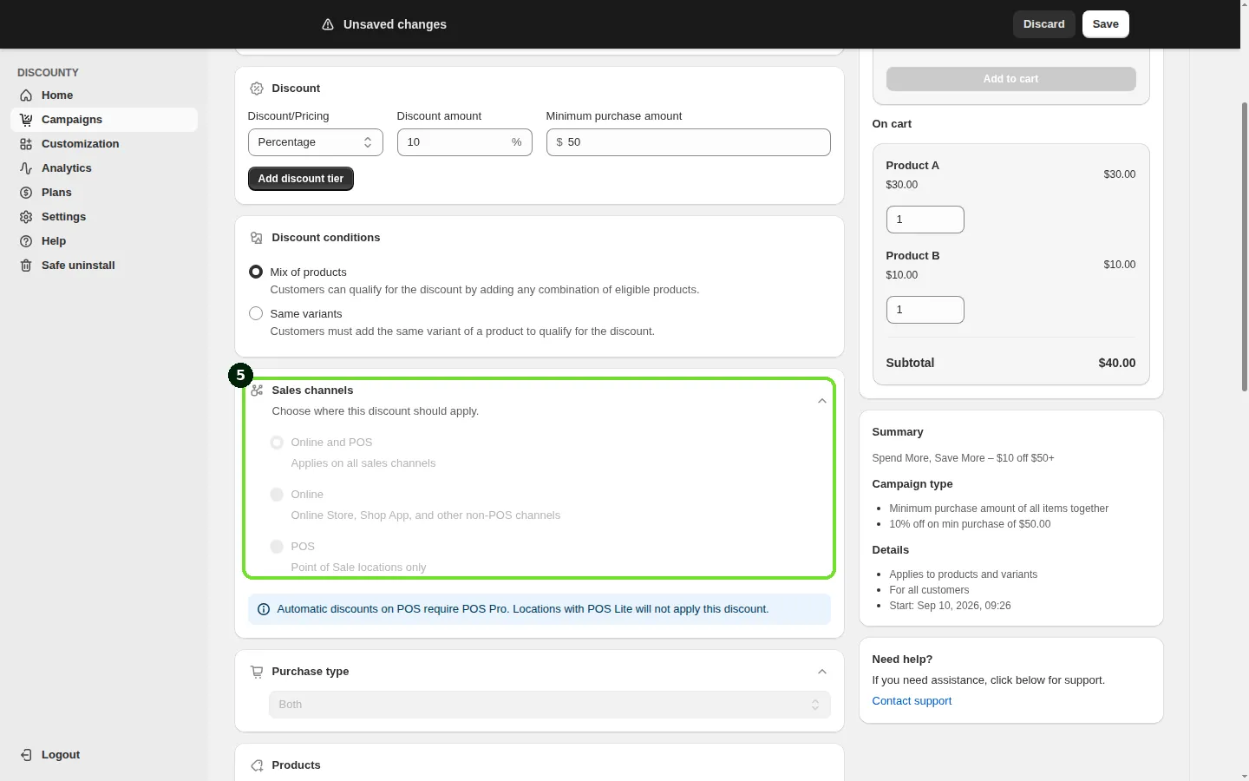
Task: Click the Product B quantity field
Action: pyautogui.click(x=925, y=310)
